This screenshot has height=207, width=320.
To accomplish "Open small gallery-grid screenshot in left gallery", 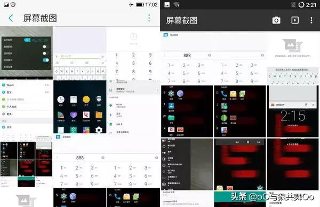I will coord(26,160).
